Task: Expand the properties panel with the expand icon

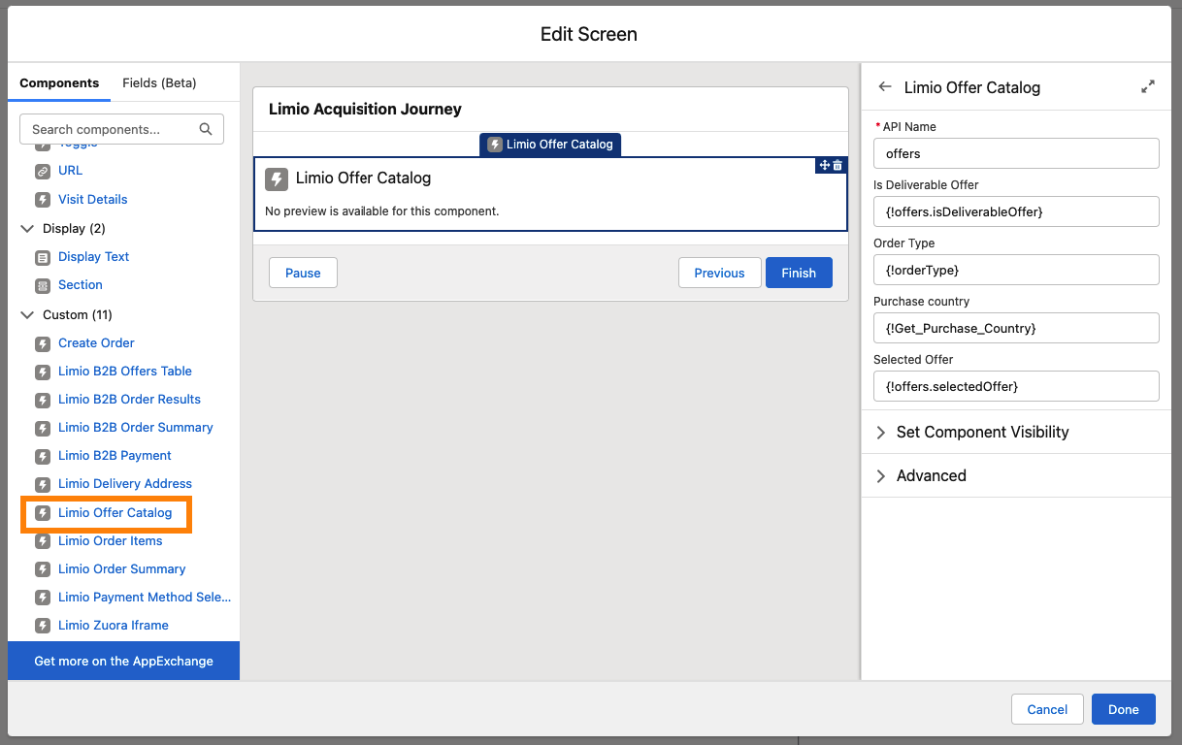Action: (x=1148, y=87)
